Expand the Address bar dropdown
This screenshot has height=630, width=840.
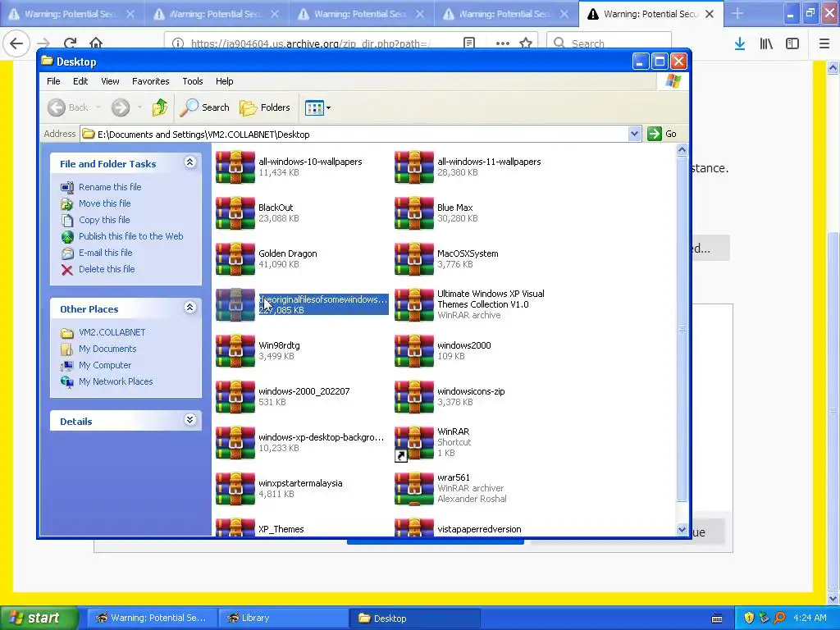634,134
